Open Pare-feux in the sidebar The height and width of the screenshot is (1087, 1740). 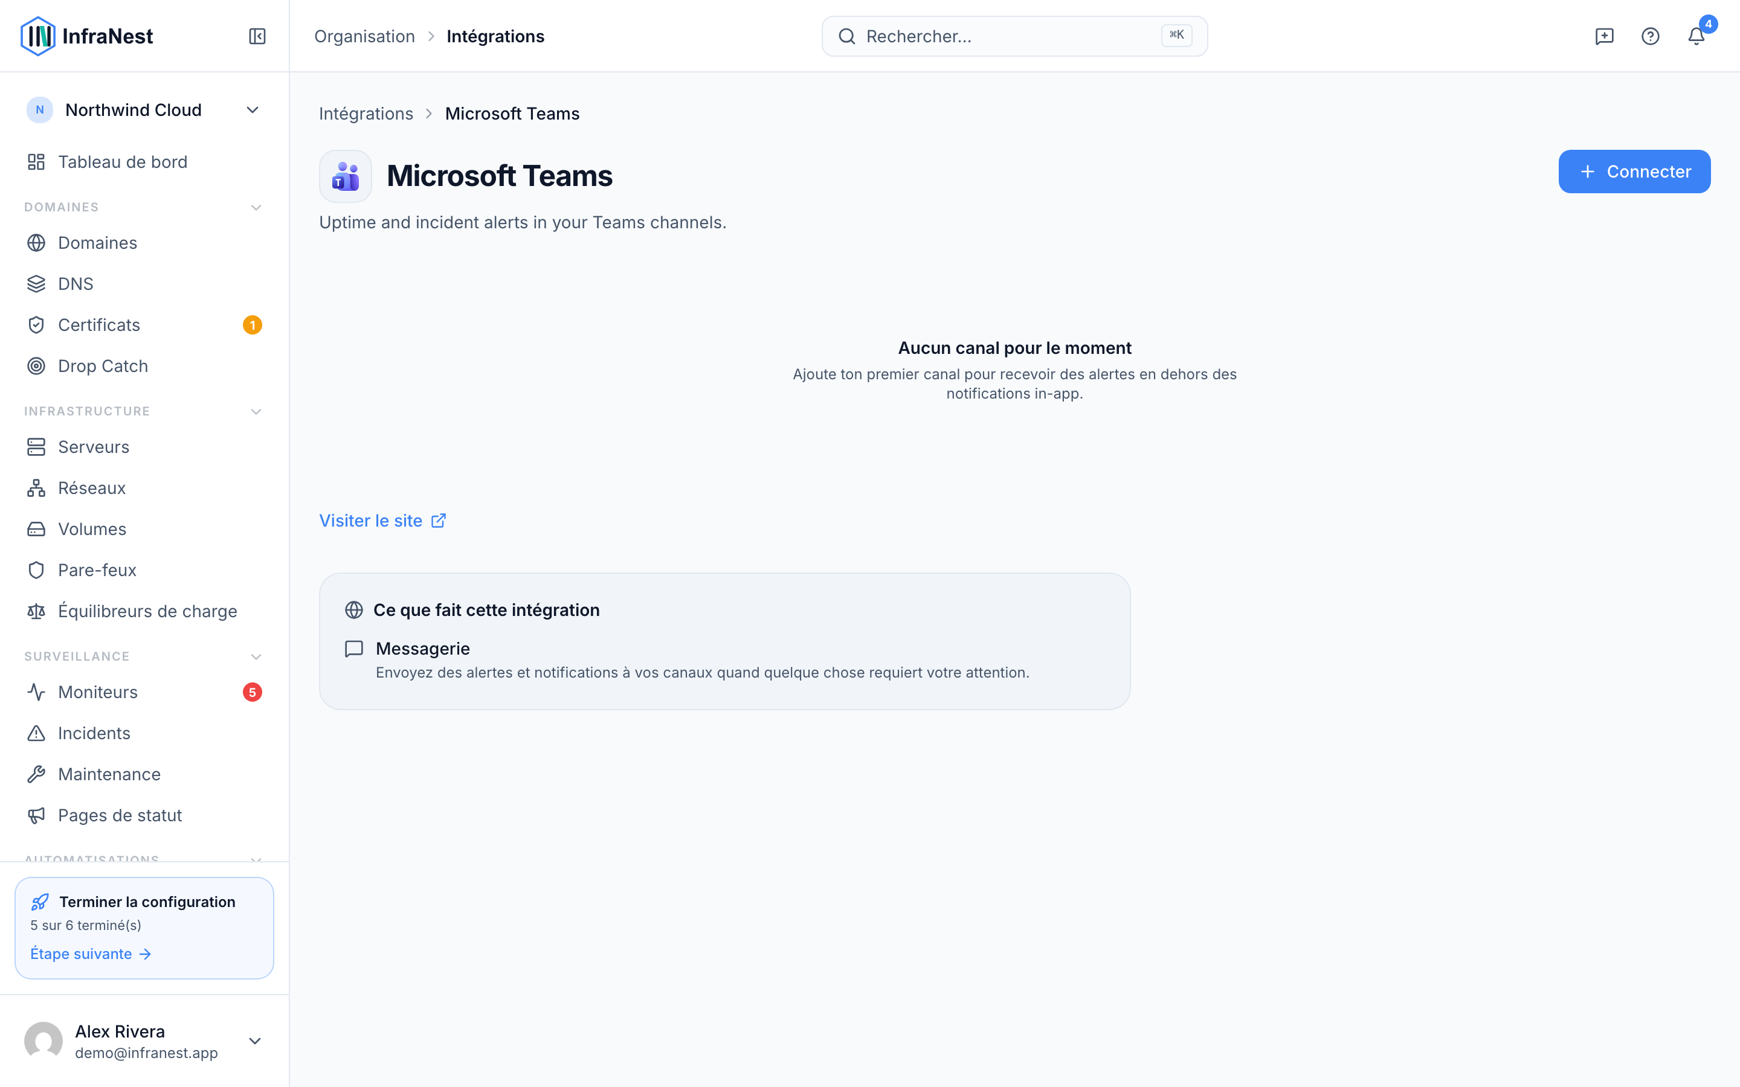pos(144,570)
